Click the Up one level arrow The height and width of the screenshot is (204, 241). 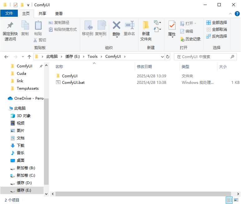pos(29,57)
